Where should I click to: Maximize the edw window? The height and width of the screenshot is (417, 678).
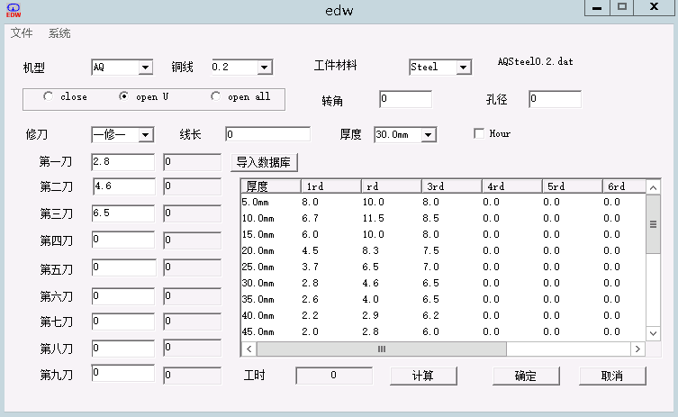click(x=622, y=7)
